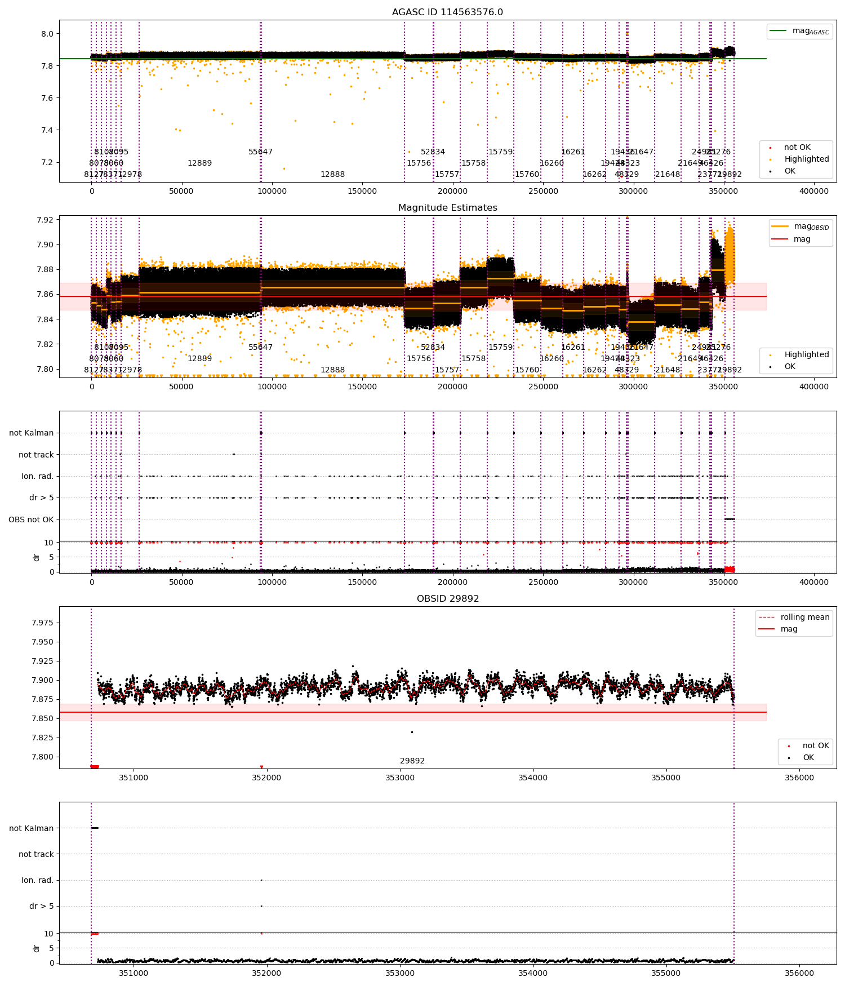845x986 pixels.
Task: Click the title 'AGASC ID 114563576.0'
Action: tap(447, 12)
